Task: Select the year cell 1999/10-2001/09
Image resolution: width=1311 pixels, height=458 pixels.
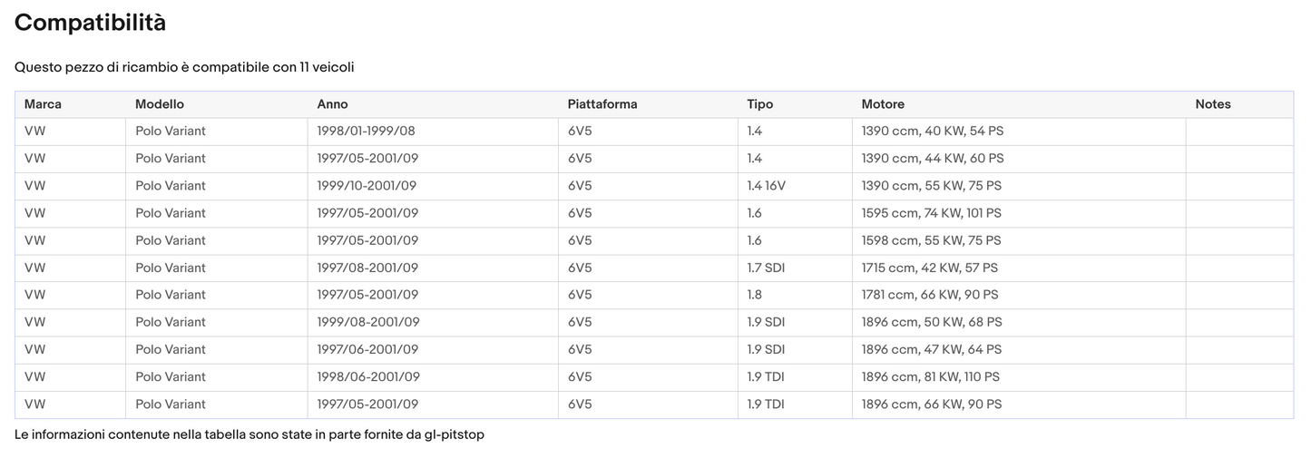Action: 367,186
